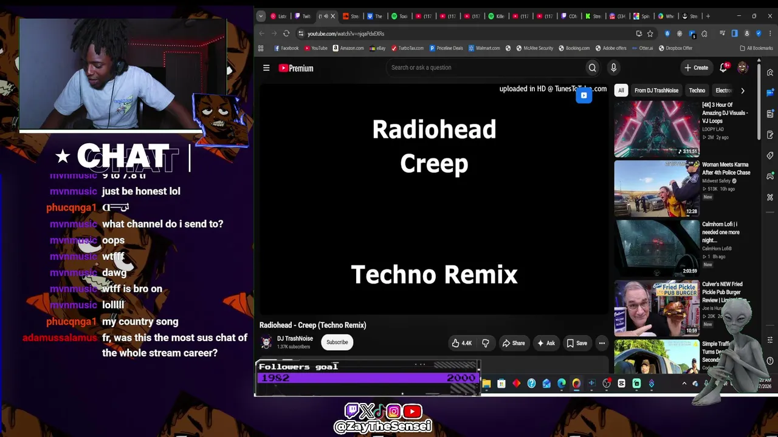Image resolution: width=778 pixels, height=437 pixels.
Task: Bookmark this page with the star icon
Action: point(650,33)
